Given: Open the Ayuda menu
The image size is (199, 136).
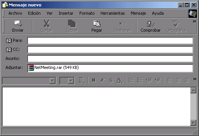Looking at the screenshot, I should [x=158, y=13].
